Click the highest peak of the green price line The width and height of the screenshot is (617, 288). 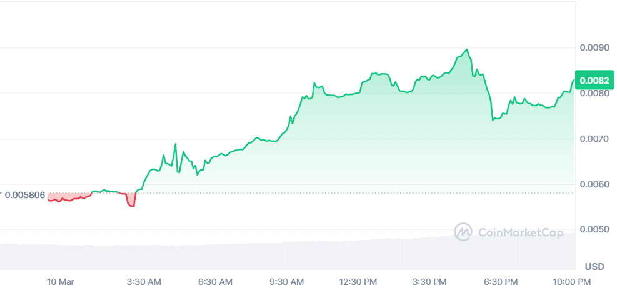pos(467,49)
